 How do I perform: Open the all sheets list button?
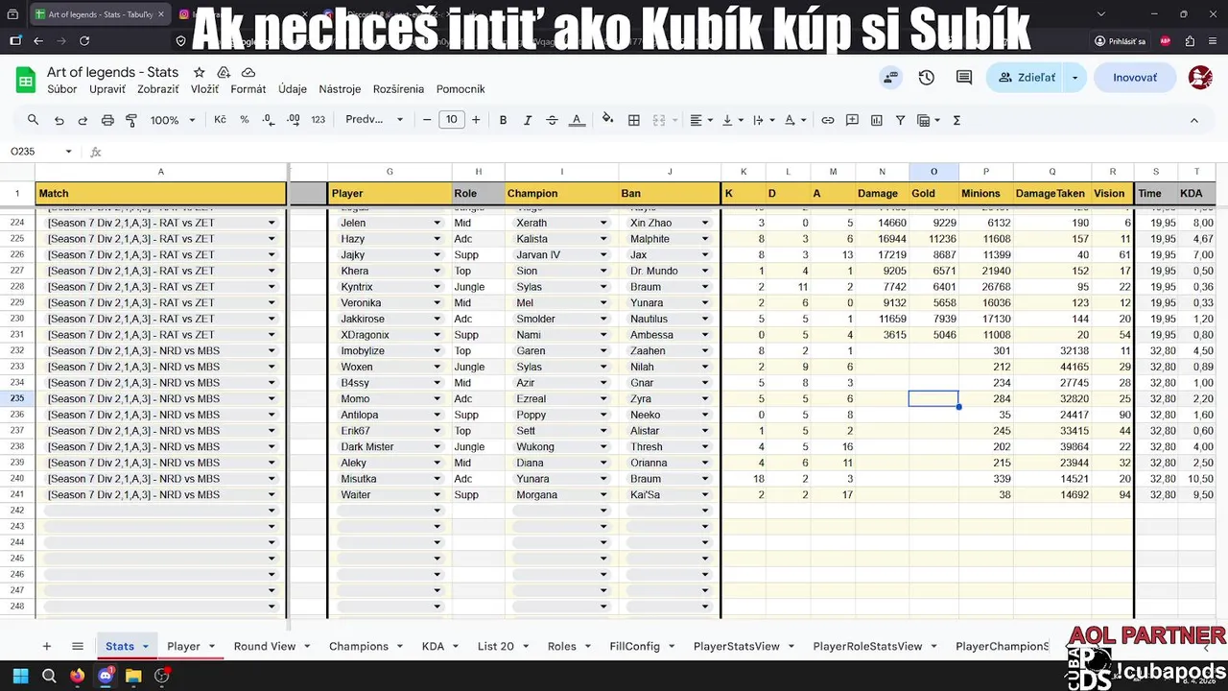(78, 646)
